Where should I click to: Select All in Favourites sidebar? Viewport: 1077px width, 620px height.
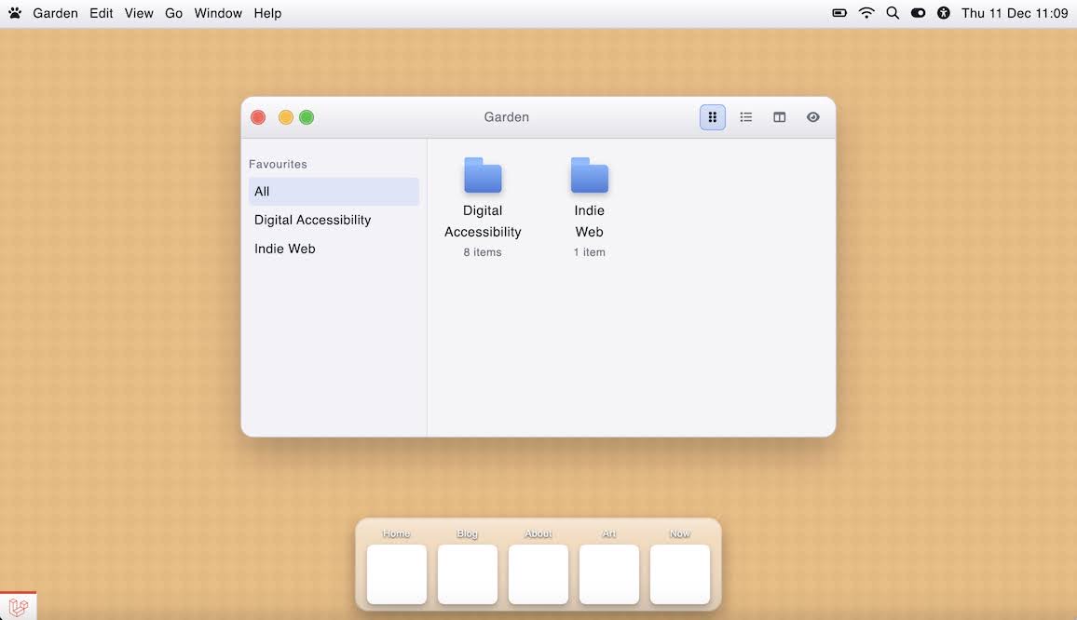click(x=334, y=192)
